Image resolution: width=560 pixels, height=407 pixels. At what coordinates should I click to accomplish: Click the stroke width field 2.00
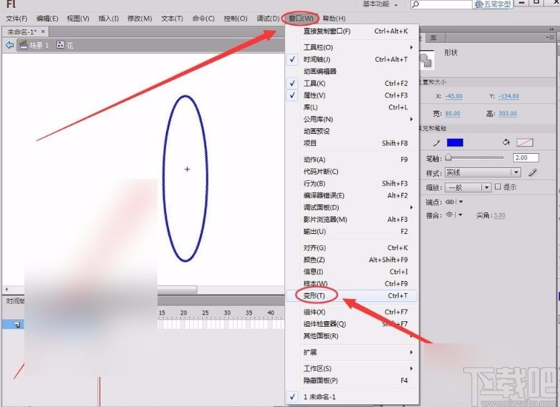coord(526,157)
